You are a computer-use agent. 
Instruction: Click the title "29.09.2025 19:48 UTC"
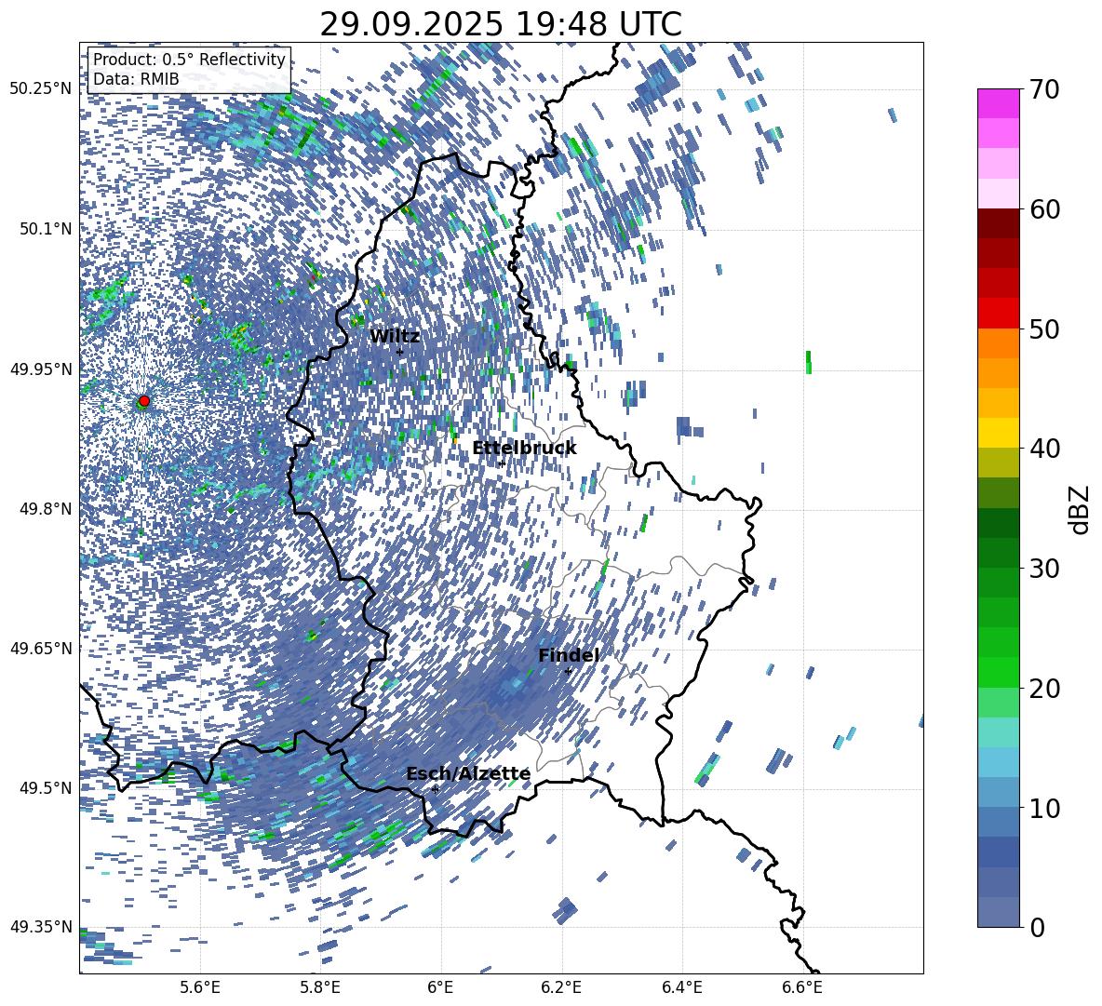tap(501, 24)
